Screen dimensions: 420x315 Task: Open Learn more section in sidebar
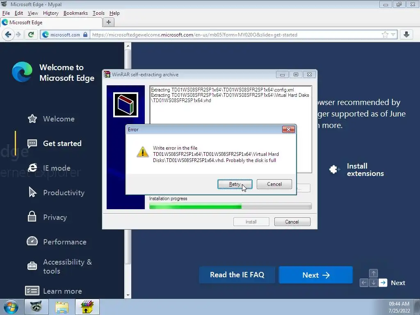[x=62, y=291]
